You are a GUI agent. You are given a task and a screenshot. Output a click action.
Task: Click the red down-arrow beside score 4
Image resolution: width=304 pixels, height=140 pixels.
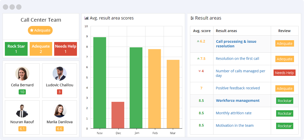(x=200, y=71)
